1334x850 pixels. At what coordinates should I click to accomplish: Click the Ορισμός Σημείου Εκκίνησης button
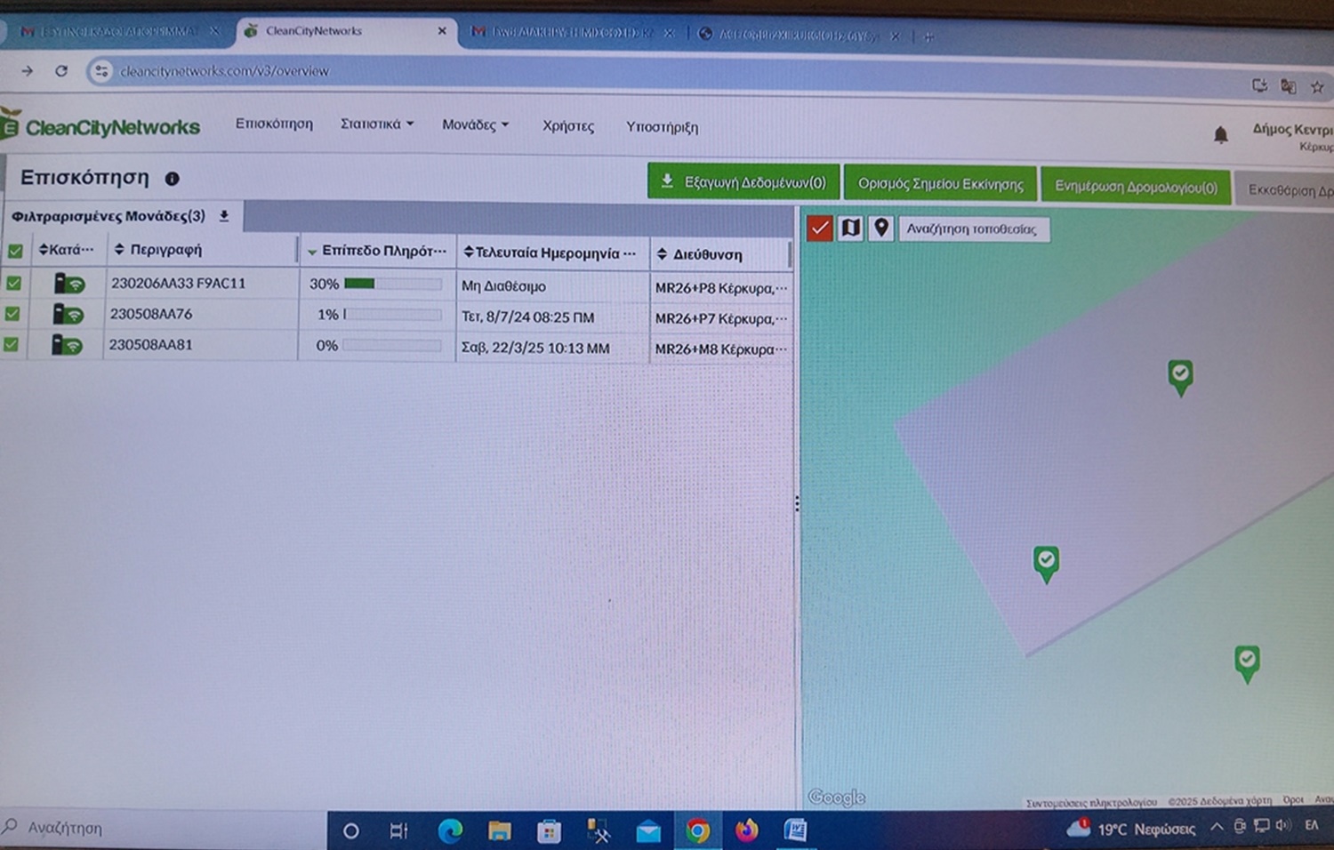click(939, 185)
